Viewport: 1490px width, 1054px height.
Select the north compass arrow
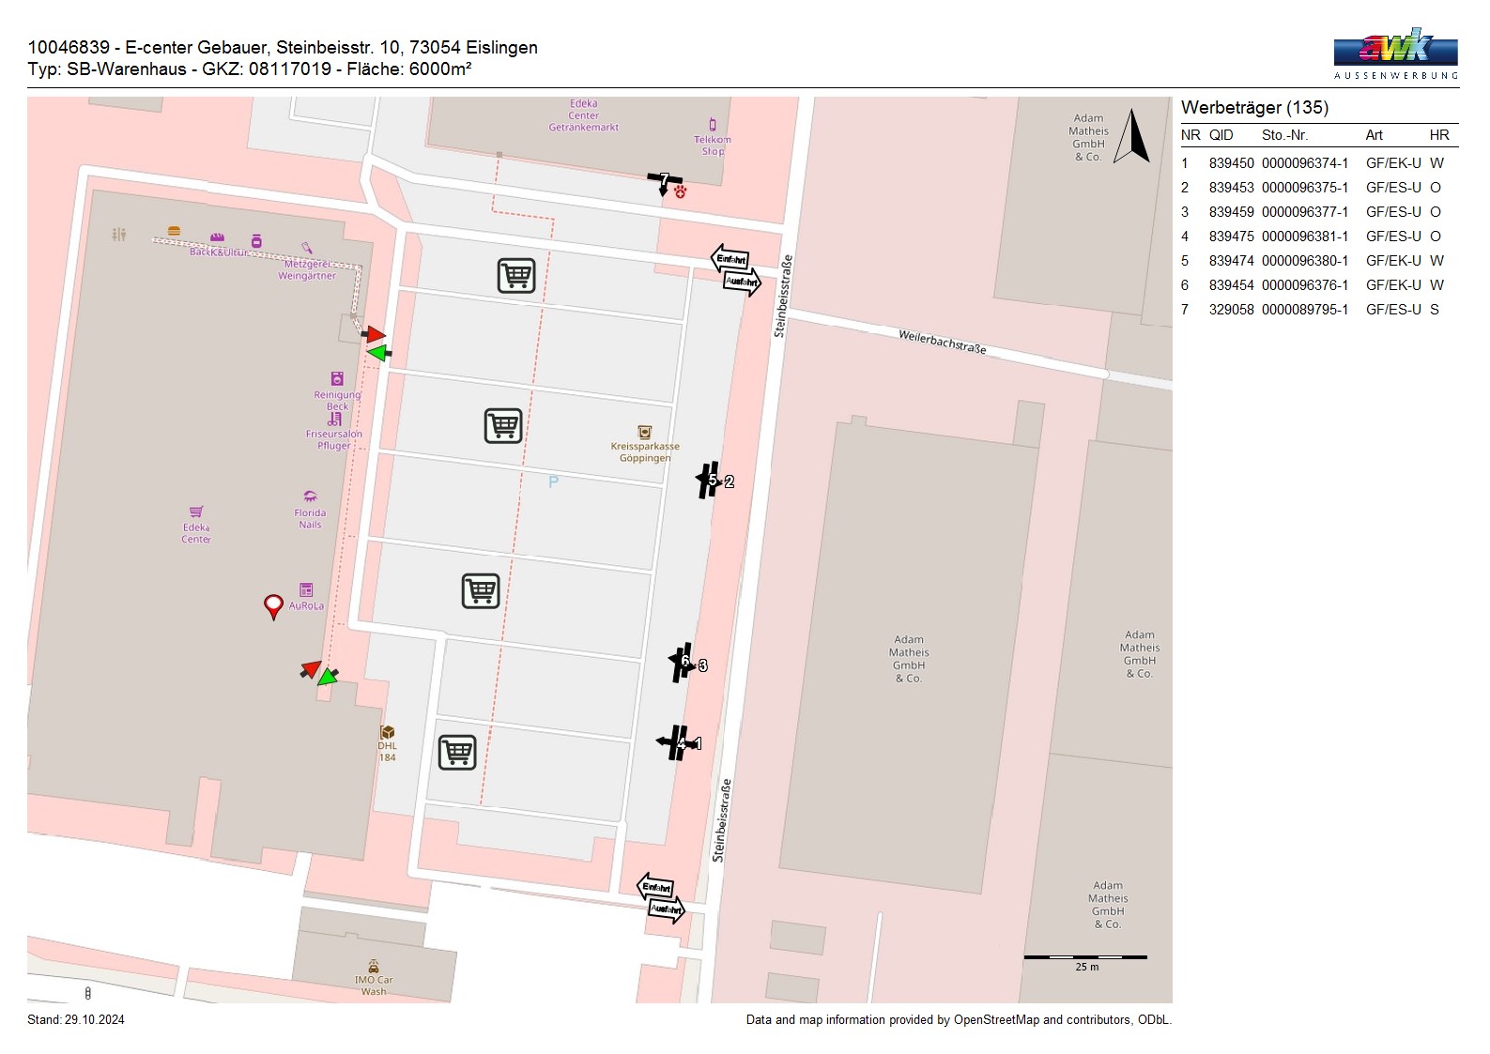1133,139
